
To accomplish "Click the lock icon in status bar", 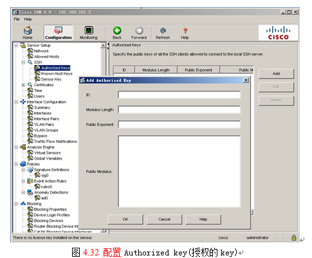I will tap(294, 237).
